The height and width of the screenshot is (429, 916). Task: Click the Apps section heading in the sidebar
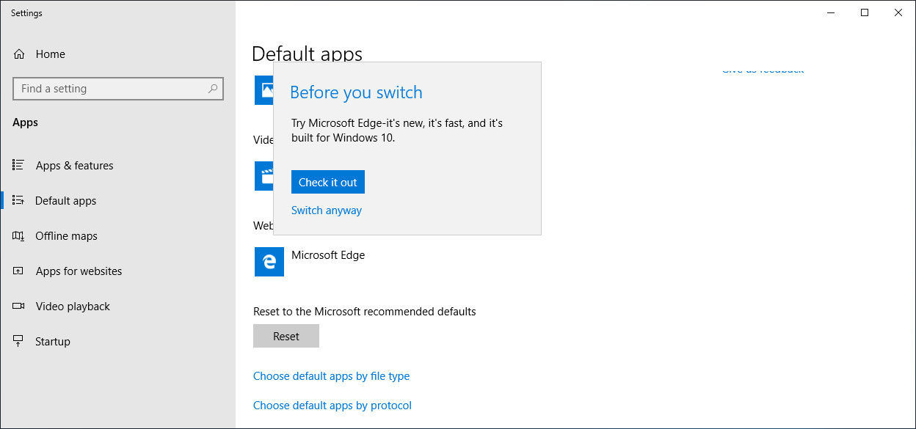click(x=25, y=122)
